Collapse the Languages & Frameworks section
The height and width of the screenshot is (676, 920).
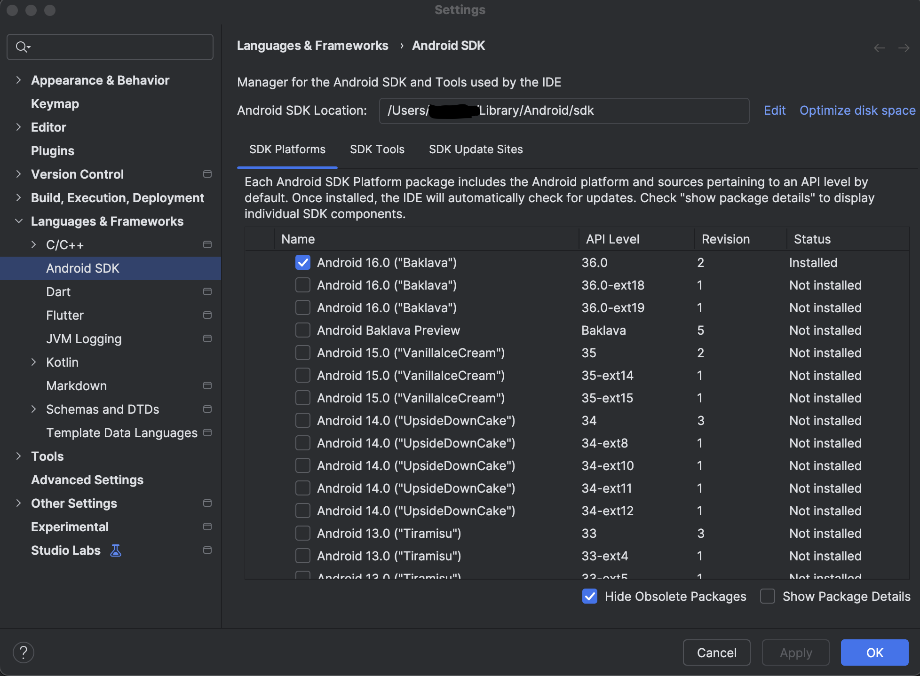click(x=18, y=221)
